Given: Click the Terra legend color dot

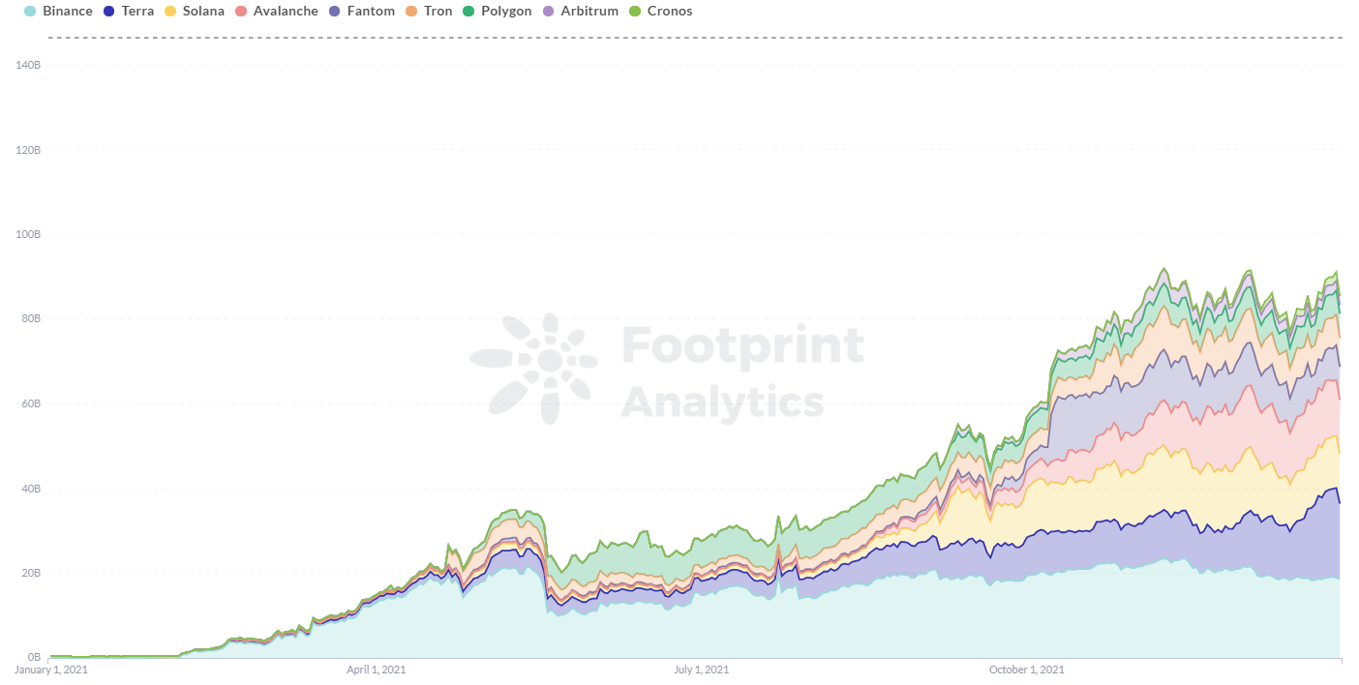Looking at the screenshot, I should pos(109,12).
